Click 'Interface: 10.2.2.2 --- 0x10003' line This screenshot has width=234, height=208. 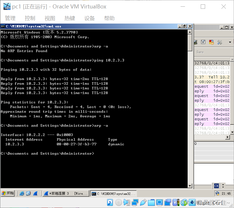[x=37, y=135]
